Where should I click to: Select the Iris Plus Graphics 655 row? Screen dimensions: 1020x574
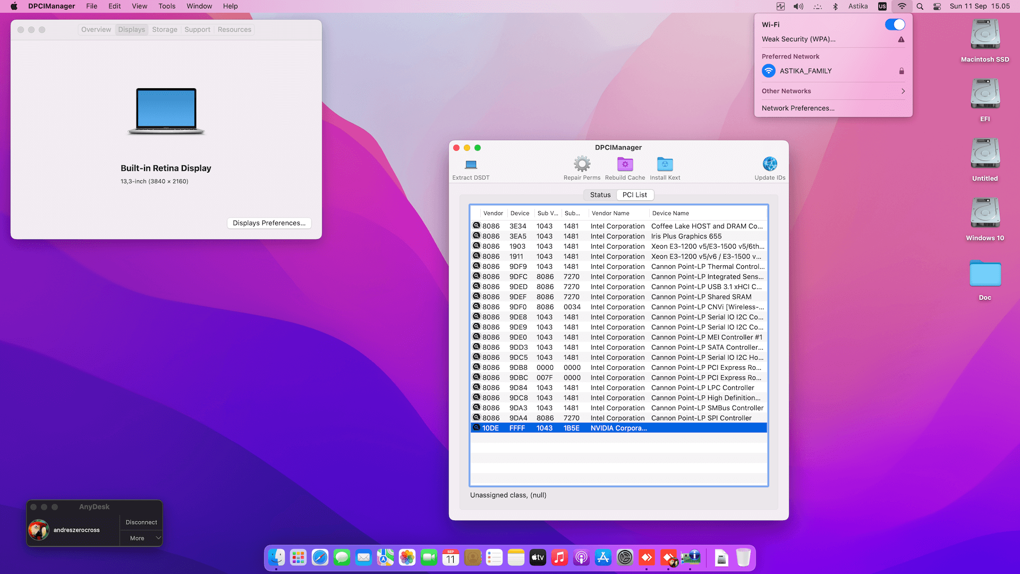pyautogui.click(x=685, y=237)
